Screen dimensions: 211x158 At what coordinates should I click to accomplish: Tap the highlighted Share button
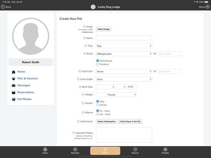coord(105,151)
